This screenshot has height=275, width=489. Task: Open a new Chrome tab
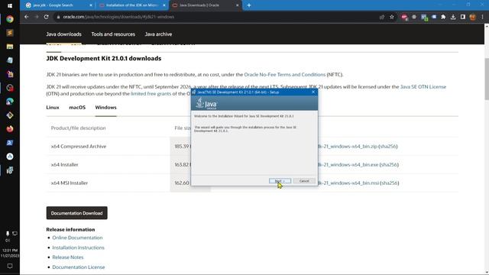249,5
